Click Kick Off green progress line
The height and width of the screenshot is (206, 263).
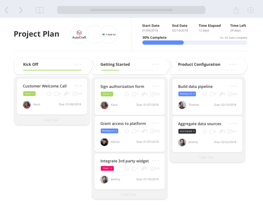point(52,70)
